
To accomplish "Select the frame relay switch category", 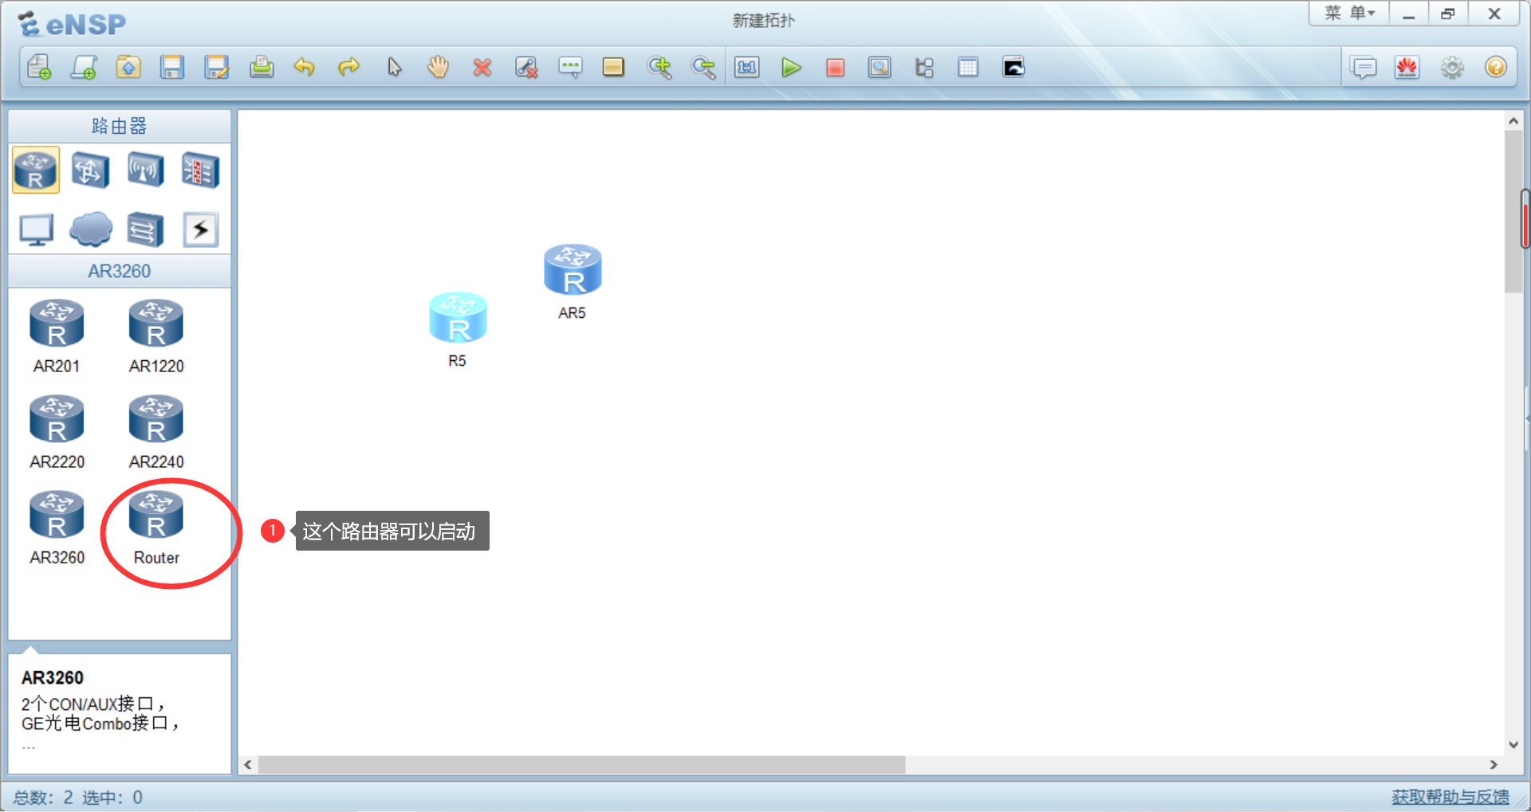I will pyautogui.click(x=145, y=229).
